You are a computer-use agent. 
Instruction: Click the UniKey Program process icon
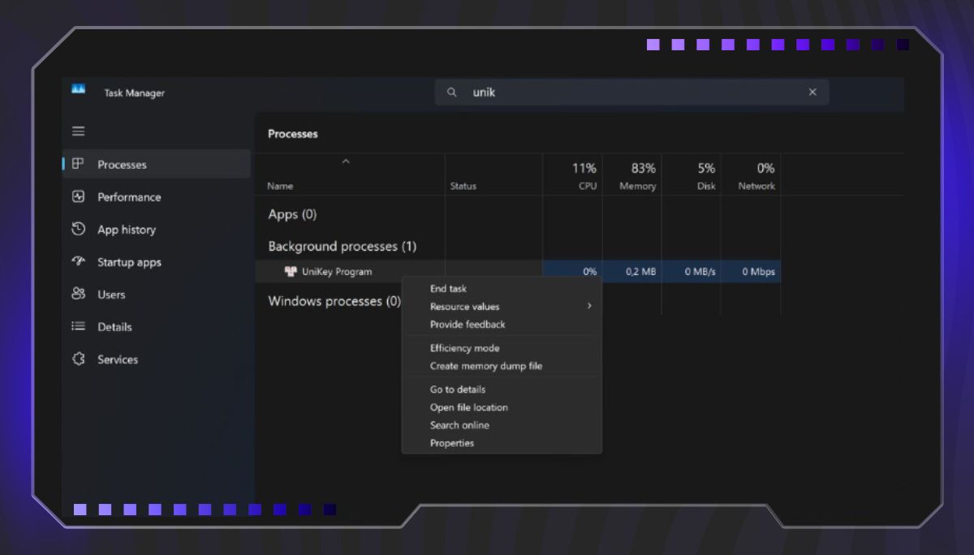291,271
